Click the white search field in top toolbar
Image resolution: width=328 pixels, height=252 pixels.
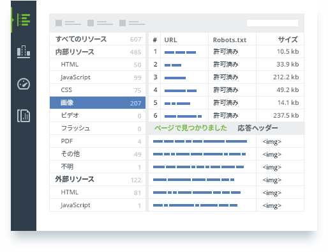[272, 23]
